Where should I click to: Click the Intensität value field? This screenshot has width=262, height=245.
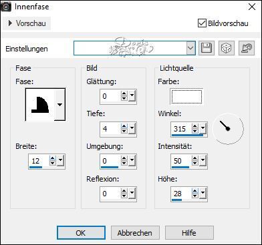coord(182,161)
